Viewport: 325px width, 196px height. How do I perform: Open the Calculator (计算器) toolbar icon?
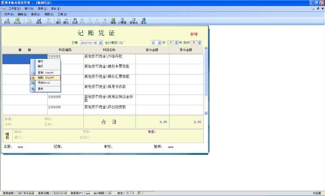click(122, 21)
